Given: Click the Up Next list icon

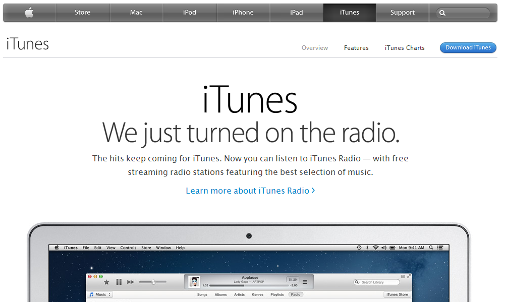Looking at the screenshot, I should (305, 282).
